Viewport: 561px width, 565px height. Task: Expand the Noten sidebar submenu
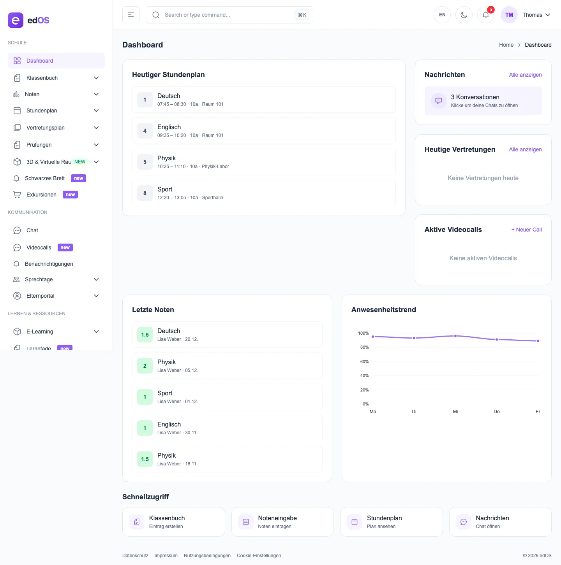(x=96, y=94)
